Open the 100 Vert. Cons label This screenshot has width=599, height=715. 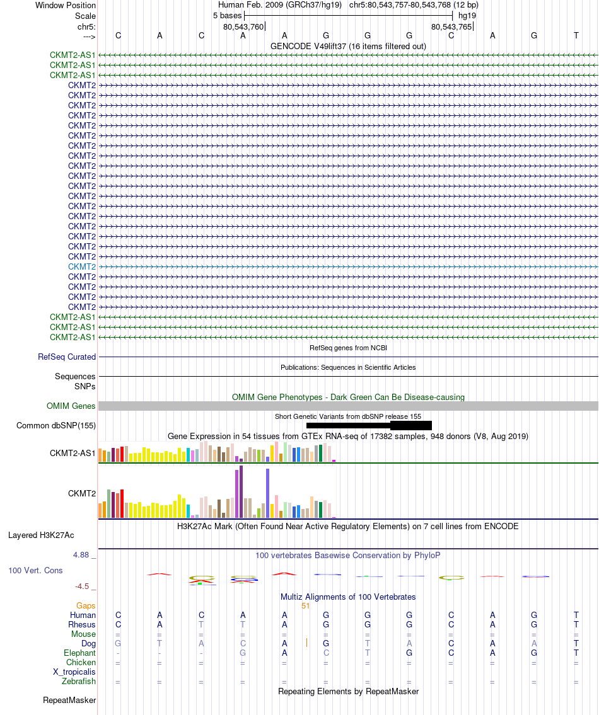tap(35, 571)
